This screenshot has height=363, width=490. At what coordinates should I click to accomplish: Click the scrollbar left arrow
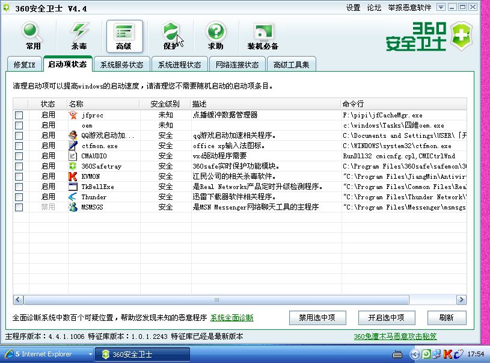click(x=18, y=299)
